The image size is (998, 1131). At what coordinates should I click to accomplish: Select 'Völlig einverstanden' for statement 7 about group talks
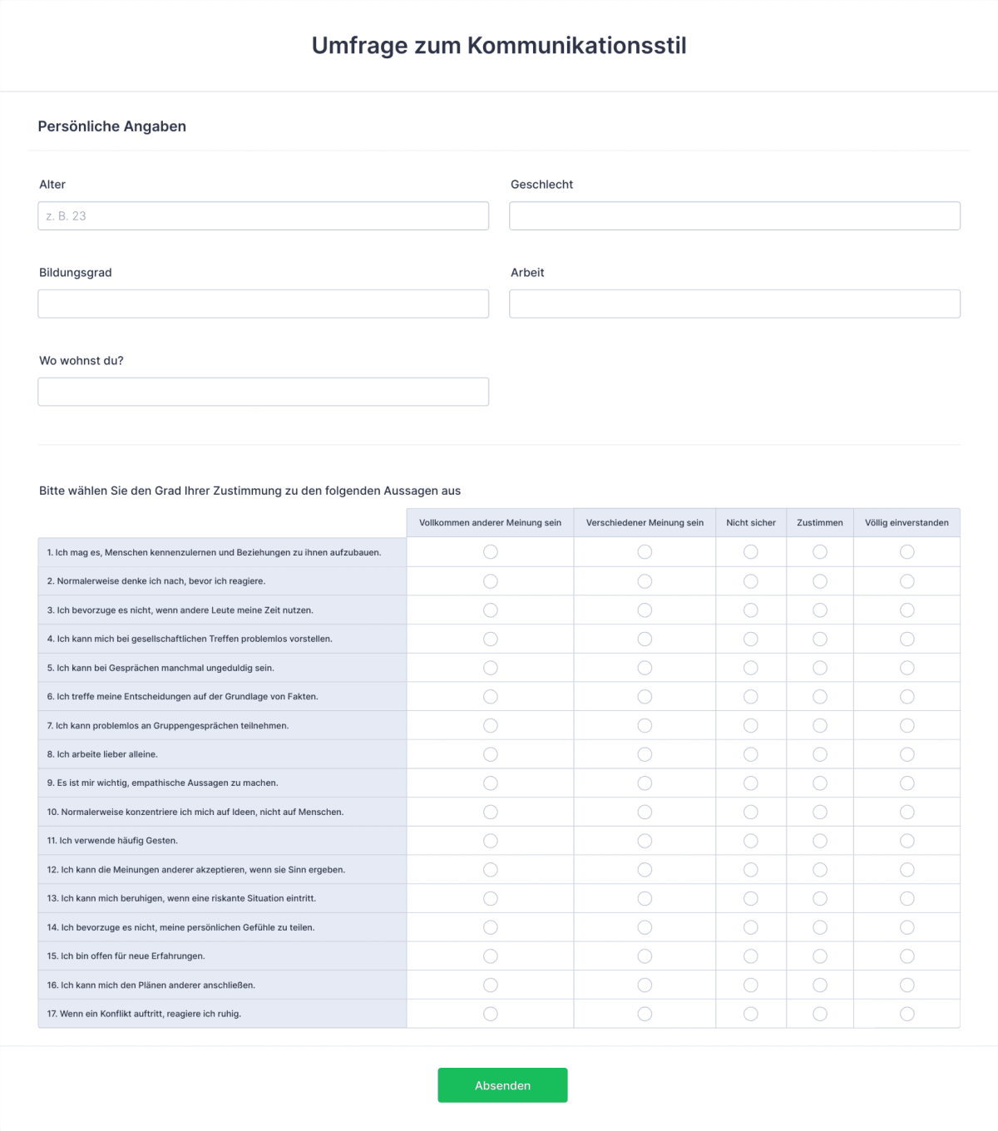tap(906, 724)
